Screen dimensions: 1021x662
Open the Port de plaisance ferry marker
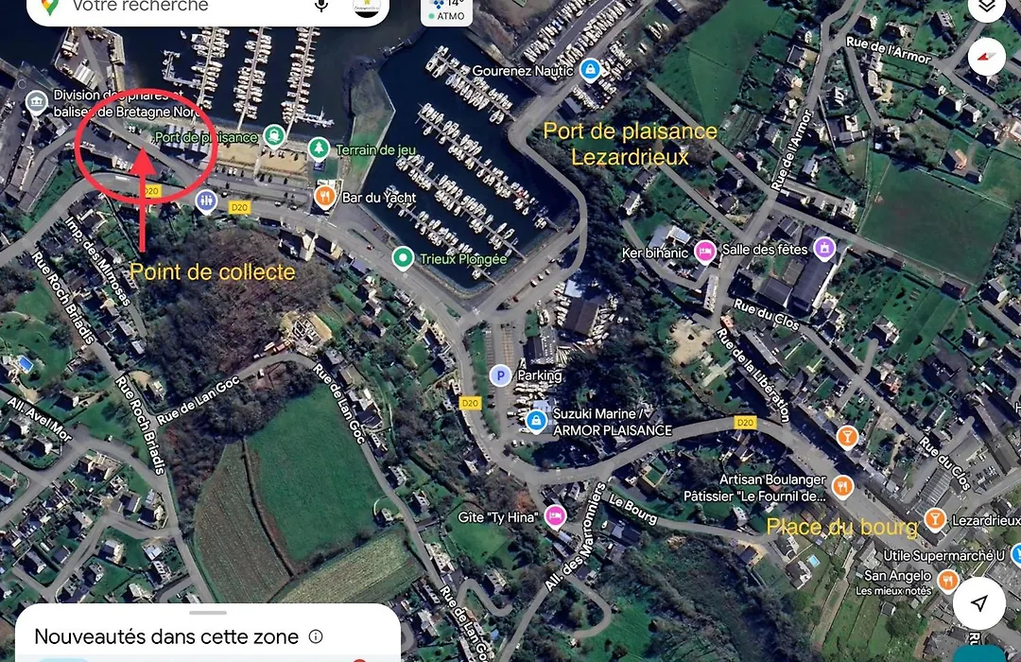(x=274, y=135)
